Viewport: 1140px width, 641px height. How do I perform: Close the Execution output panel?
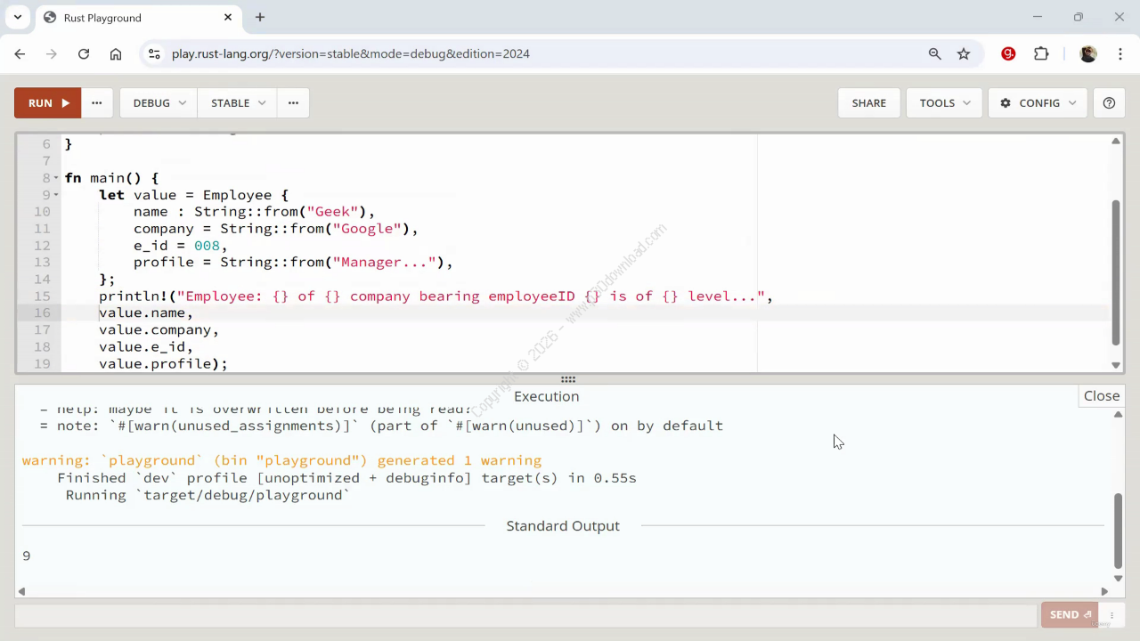(x=1102, y=396)
